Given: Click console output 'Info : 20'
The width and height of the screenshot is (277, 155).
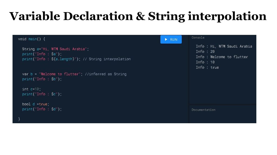Looking at the screenshot, I should point(205,52).
